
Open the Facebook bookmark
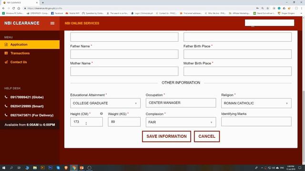(x=57, y=13)
